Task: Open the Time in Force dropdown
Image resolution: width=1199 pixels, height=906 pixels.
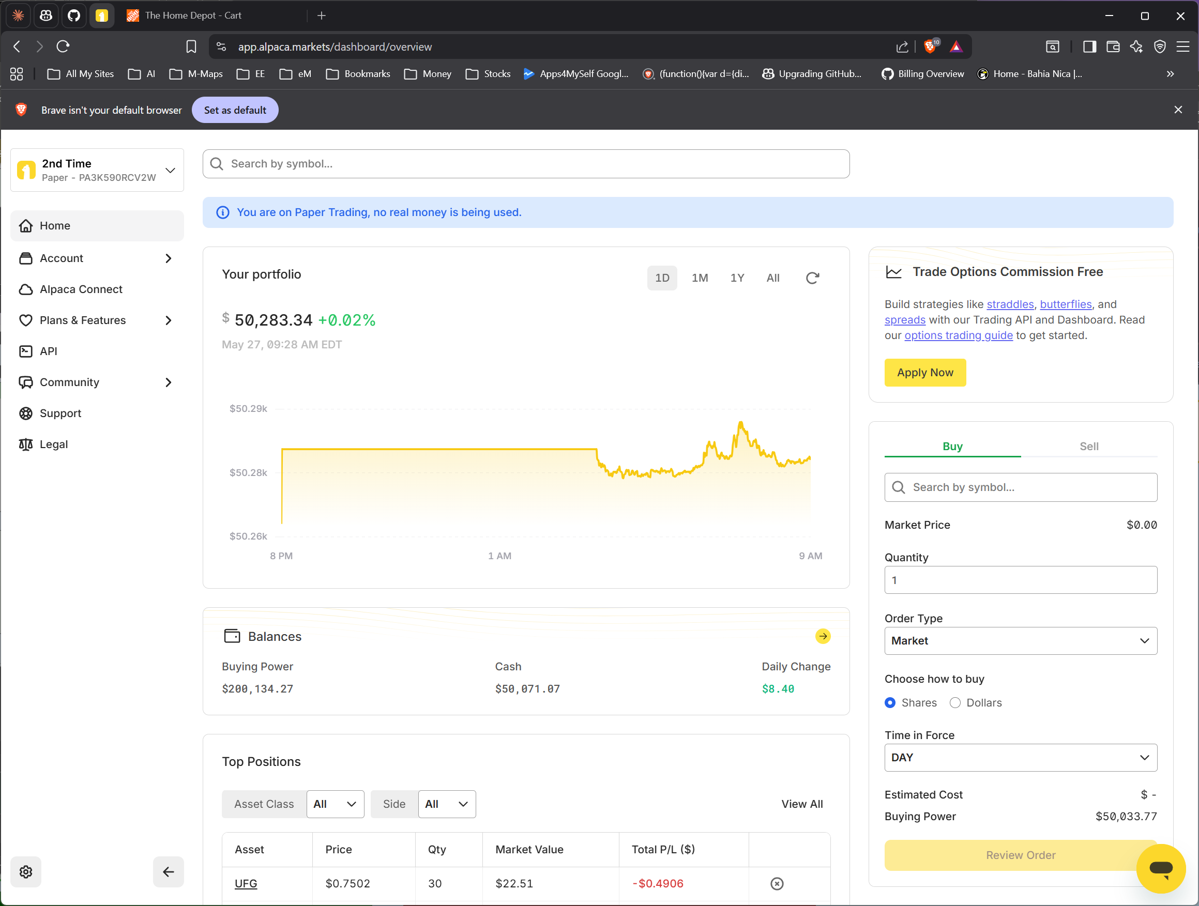Action: coord(1021,758)
